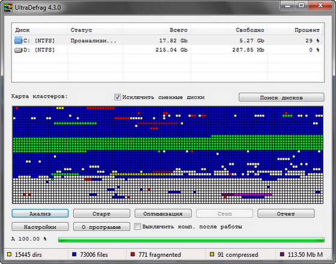Image resolution: width=336 pixels, height=264 pixels.
Task: Click the red fragmented legend icon
Action: 133,254
